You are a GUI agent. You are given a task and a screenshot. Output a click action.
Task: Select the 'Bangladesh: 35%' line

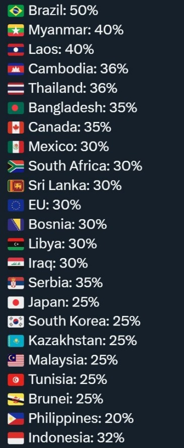point(83,108)
